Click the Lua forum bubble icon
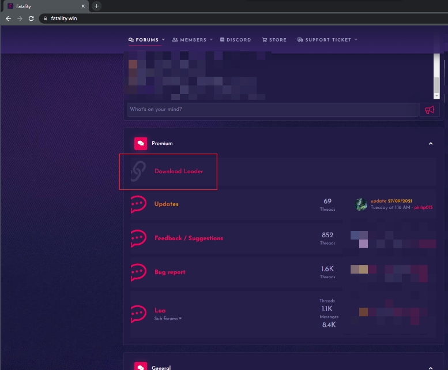This screenshot has height=370, width=448. (x=138, y=313)
